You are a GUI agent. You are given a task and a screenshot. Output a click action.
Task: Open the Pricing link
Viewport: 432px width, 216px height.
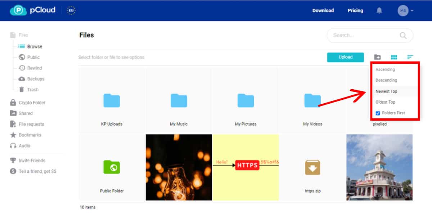click(355, 10)
